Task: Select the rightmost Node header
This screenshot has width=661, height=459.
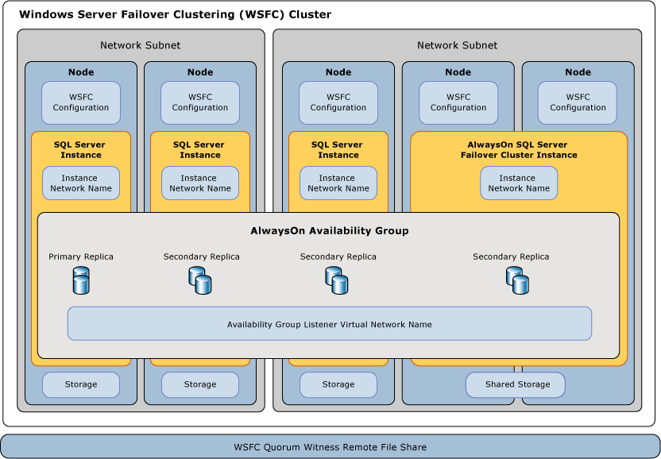Action: (578, 72)
